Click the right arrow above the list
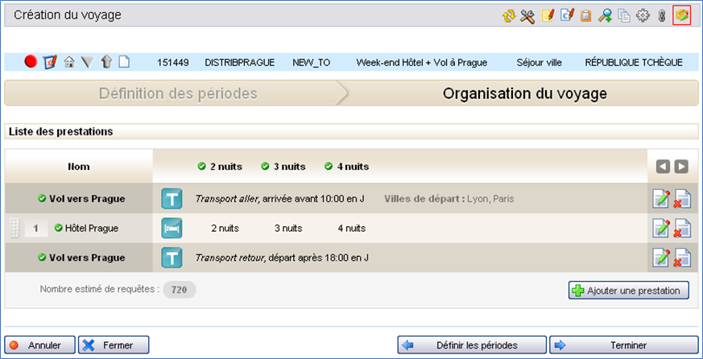 click(681, 167)
